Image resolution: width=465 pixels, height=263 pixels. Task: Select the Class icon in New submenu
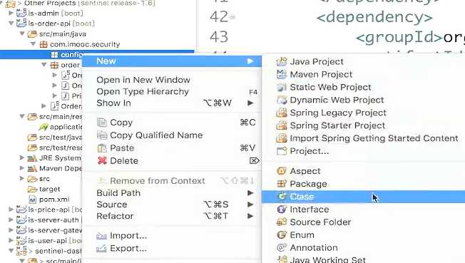pyautogui.click(x=282, y=196)
